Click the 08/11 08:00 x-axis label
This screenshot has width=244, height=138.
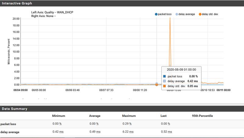[x=224, y=90]
